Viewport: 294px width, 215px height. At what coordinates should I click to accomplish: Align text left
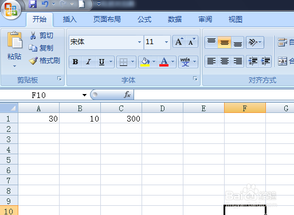click(x=211, y=61)
